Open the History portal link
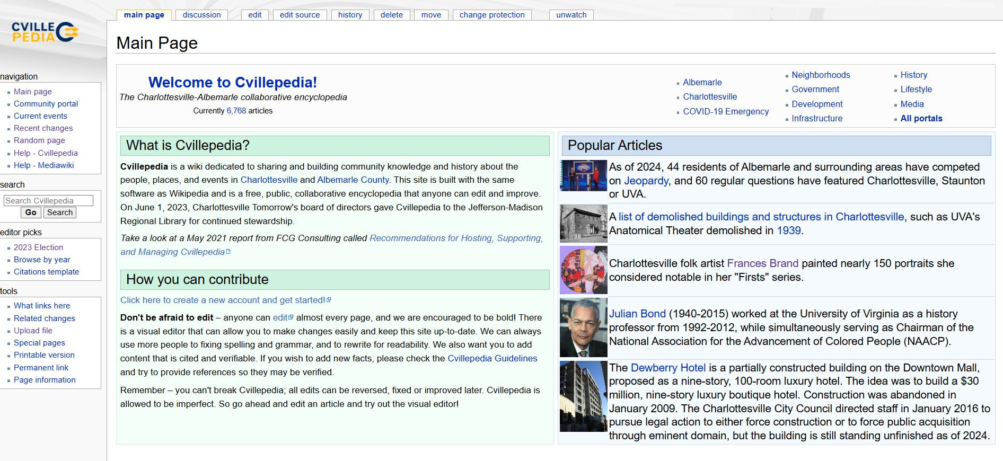Viewport: 1003px width, 461px height. [914, 75]
